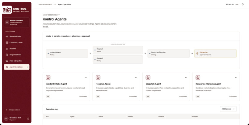The width and height of the screenshot is (249, 125).
Task: Click the Kontrol Agents page title
Action: [x=55, y=19]
